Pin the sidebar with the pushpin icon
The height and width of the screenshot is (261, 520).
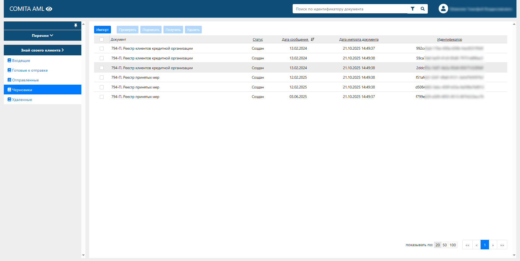point(76,26)
